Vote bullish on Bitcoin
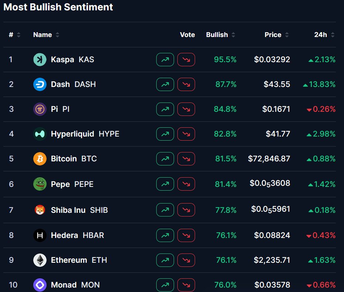Screen dimensions: 344x292 (165, 159)
